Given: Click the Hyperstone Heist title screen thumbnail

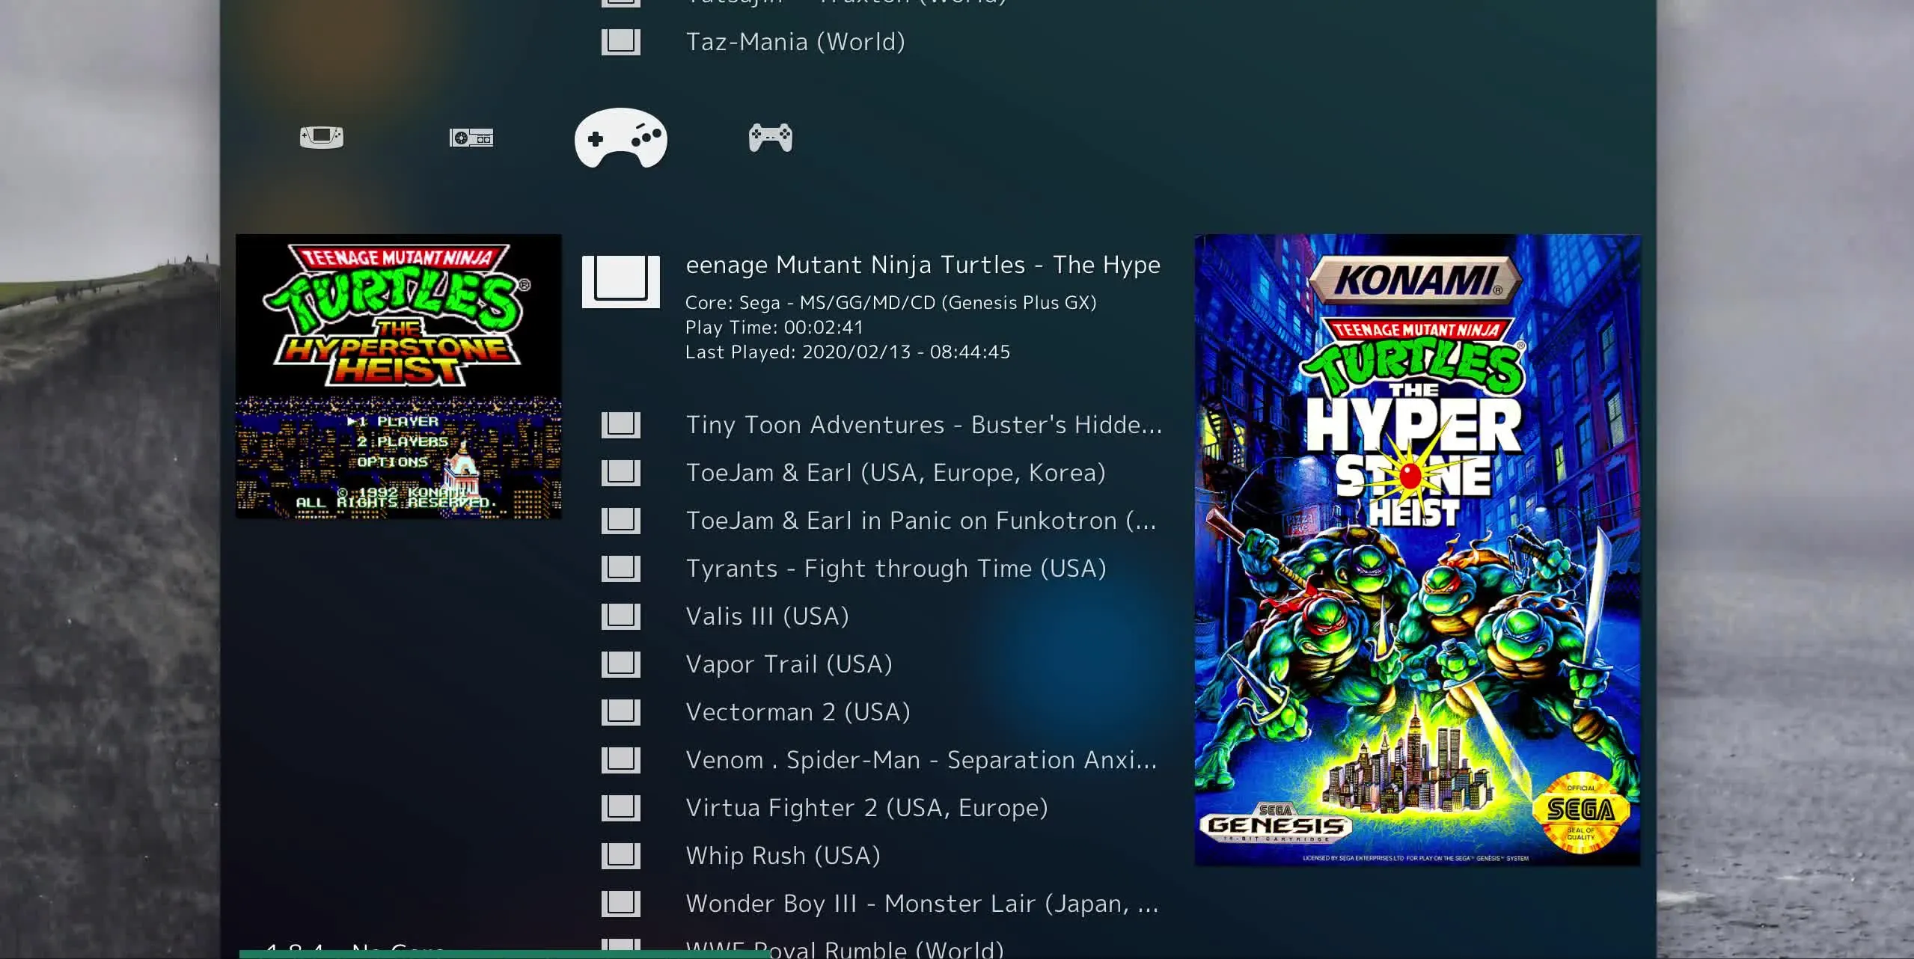Looking at the screenshot, I should pyautogui.click(x=399, y=376).
